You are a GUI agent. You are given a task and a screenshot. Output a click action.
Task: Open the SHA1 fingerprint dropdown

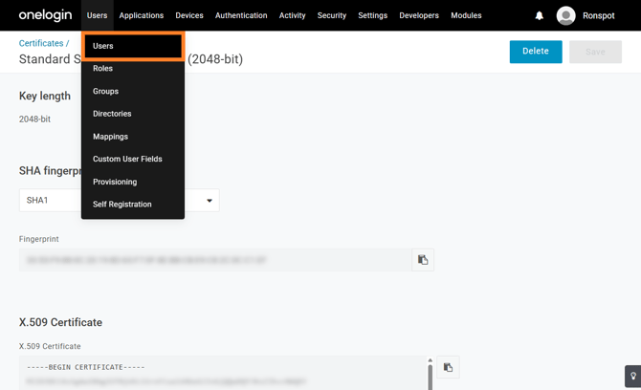click(209, 201)
